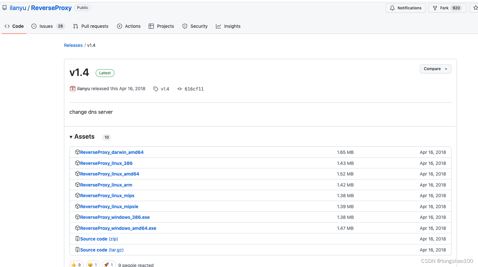Click package icon for ReverseProxy_windows_386.exe
The height and width of the screenshot is (267, 478).
pyautogui.click(x=78, y=217)
